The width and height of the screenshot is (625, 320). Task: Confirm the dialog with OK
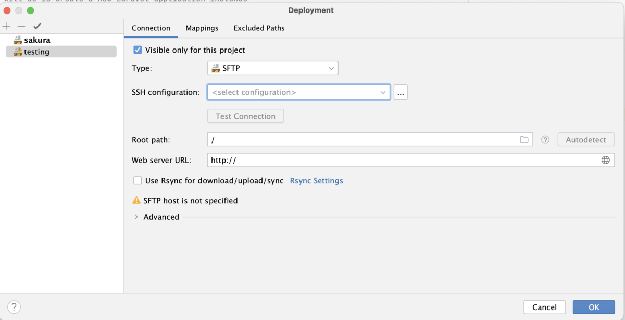[593, 307]
